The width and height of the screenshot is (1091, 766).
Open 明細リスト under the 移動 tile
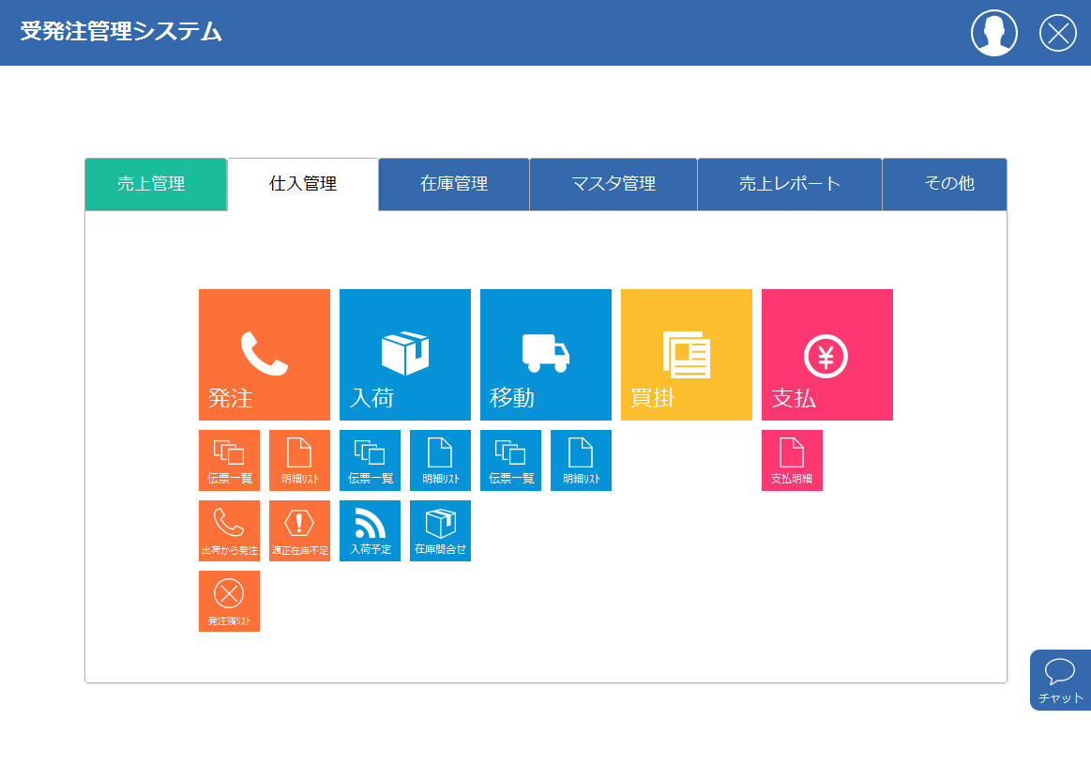pos(581,460)
